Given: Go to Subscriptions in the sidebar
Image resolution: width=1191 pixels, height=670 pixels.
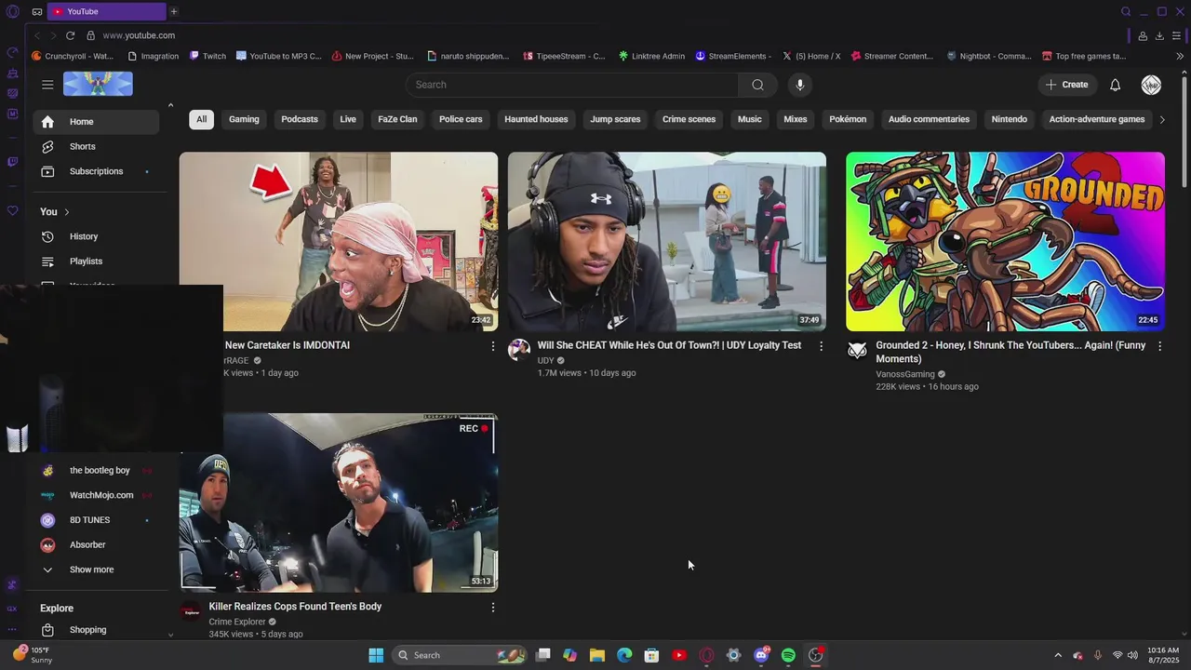Looking at the screenshot, I should pos(96,171).
